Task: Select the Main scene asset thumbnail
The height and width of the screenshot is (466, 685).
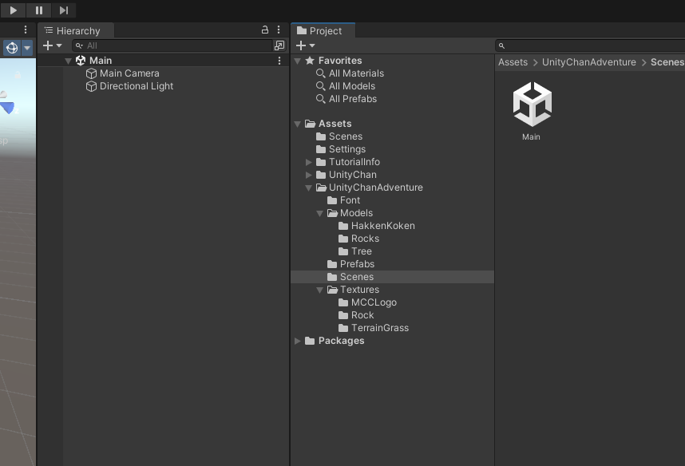Action: coord(532,105)
